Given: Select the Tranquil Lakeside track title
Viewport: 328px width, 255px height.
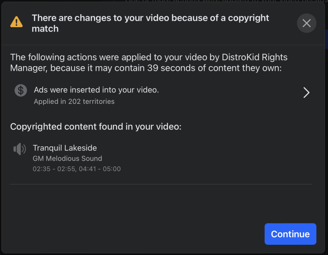Looking at the screenshot, I should point(65,148).
